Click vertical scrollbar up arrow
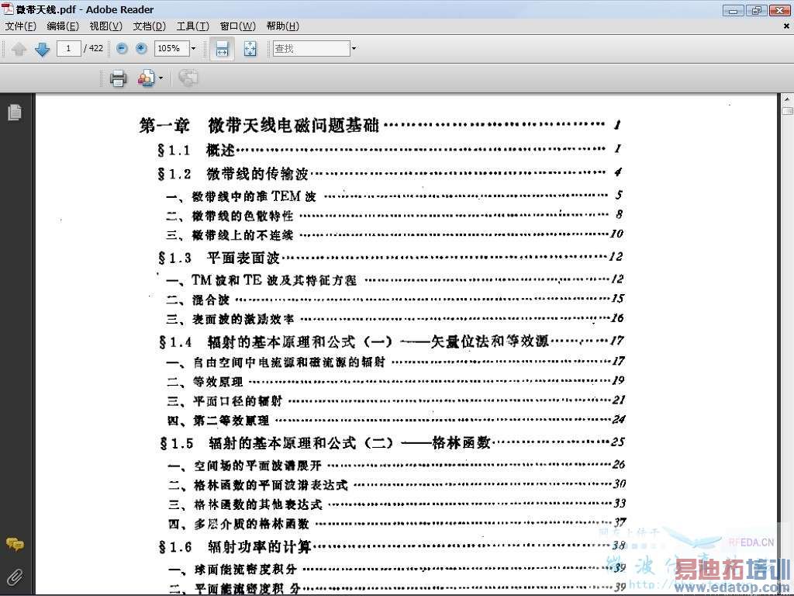This screenshot has width=794, height=596. pos(787,99)
